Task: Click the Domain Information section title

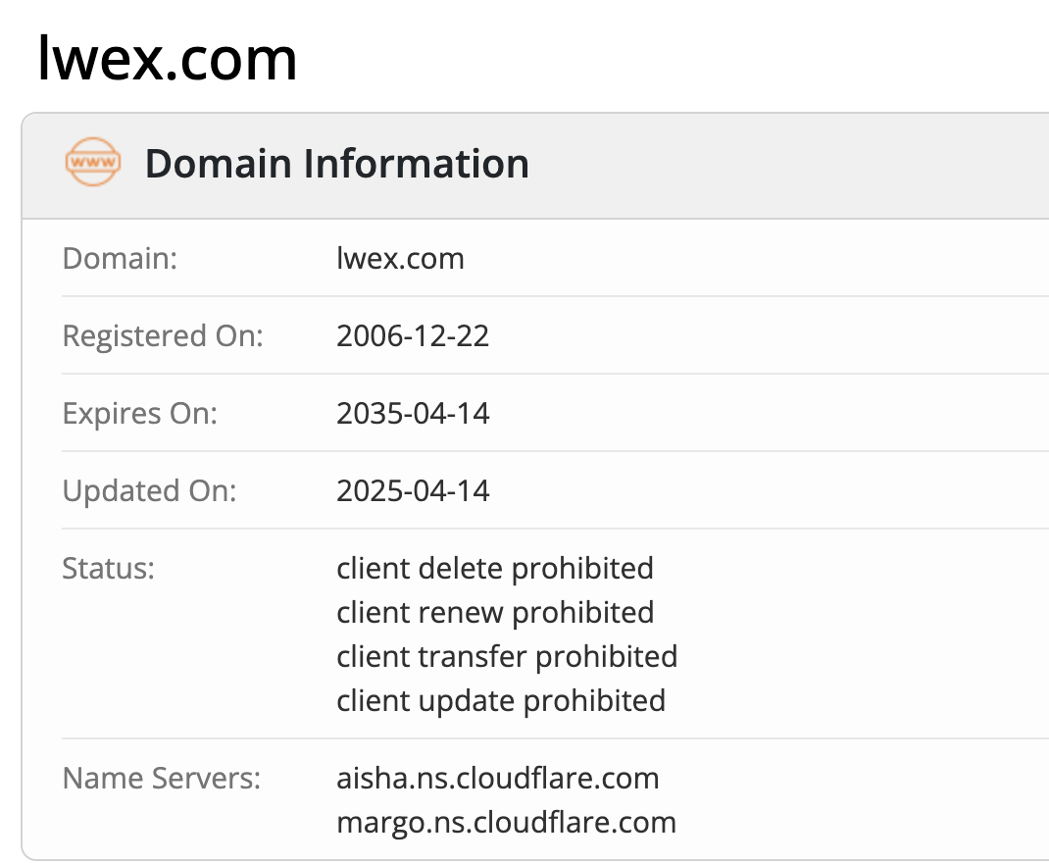Action: (337, 163)
